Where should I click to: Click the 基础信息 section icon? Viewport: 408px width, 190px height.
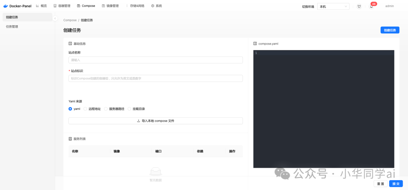[70, 44]
